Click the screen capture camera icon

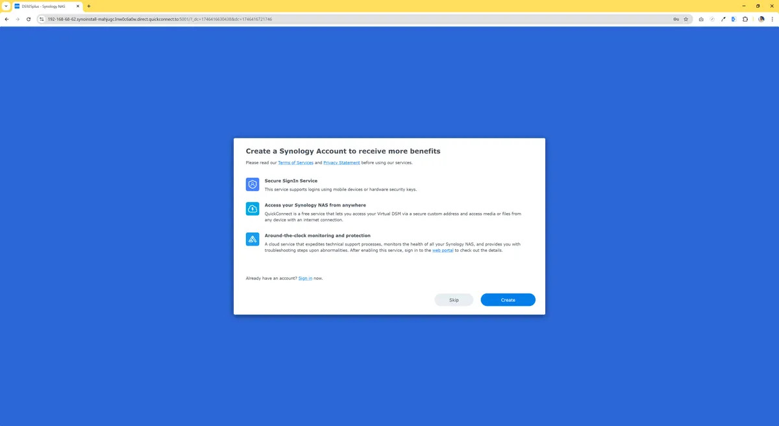[x=701, y=19]
